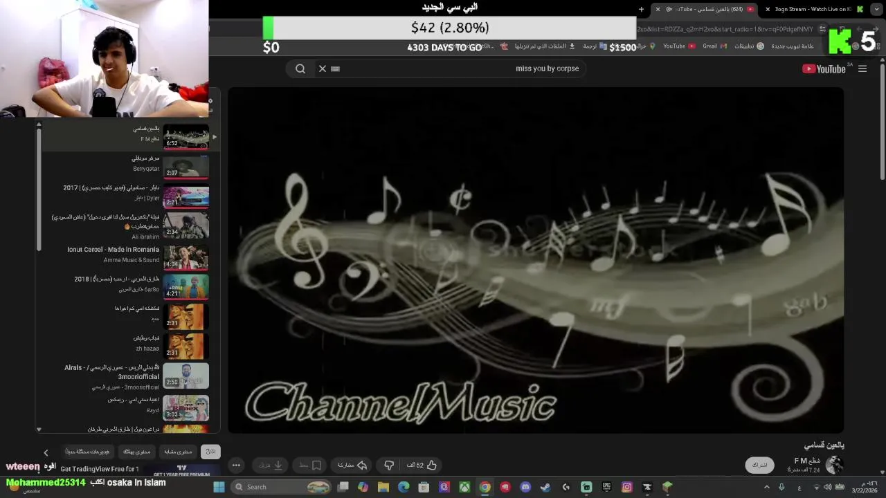Click the microphone icon in the system tray
This screenshot has width=886, height=498.
tap(781, 487)
